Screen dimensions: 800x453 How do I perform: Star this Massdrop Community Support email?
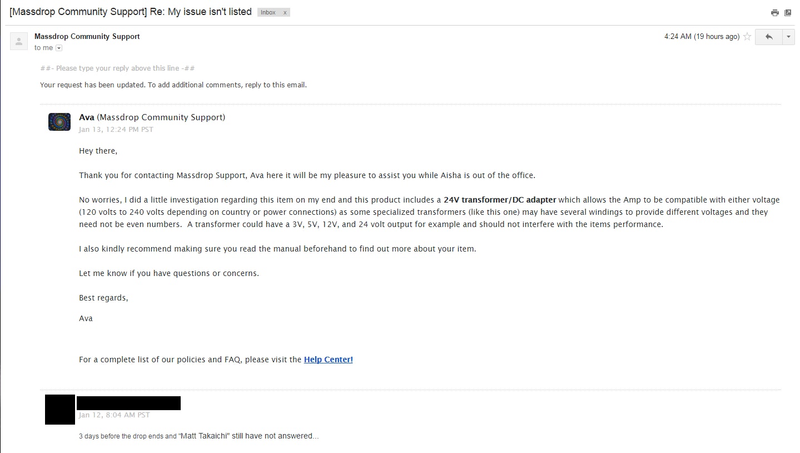[x=747, y=37]
